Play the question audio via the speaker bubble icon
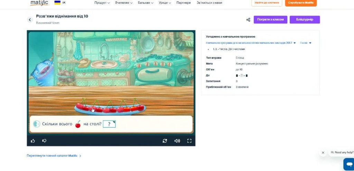Screen dimensions: 354x171 (36, 124)
